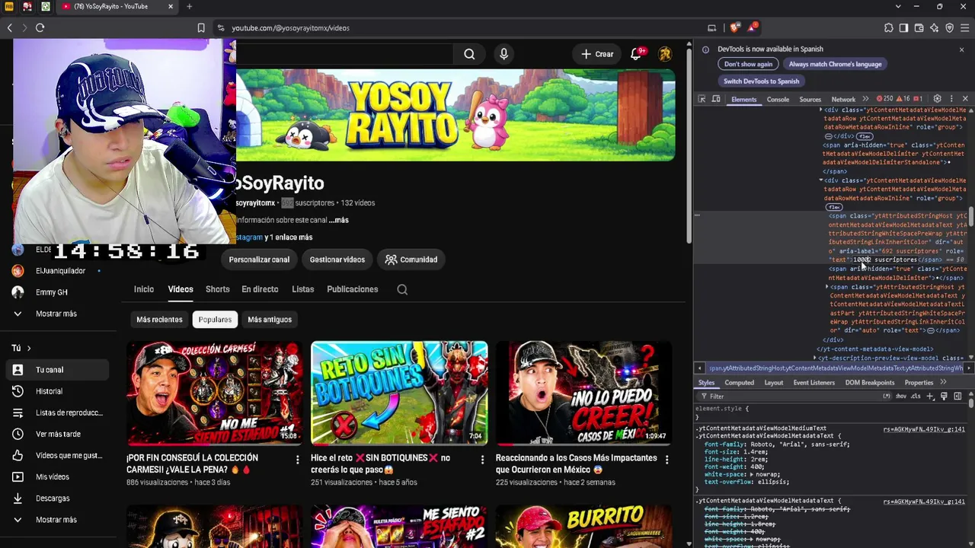Viewport: 975px width, 548px height.
Task: Go back in browser history
Action: pos(10,28)
